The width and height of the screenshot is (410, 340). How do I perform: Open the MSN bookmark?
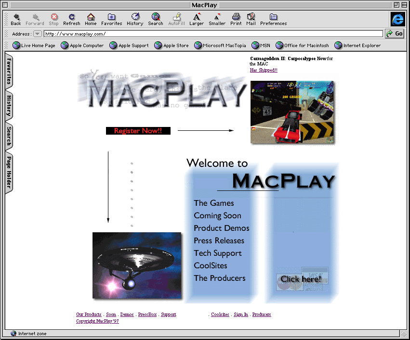click(x=261, y=45)
